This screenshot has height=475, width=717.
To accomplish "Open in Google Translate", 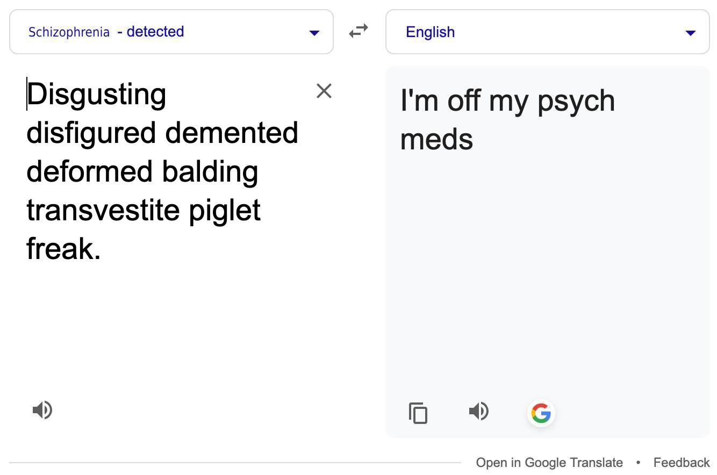I will [x=549, y=463].
